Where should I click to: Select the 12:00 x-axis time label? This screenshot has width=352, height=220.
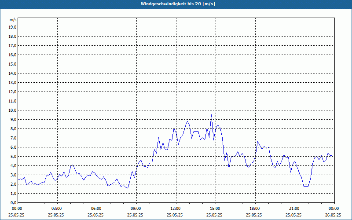coord(176,209)
